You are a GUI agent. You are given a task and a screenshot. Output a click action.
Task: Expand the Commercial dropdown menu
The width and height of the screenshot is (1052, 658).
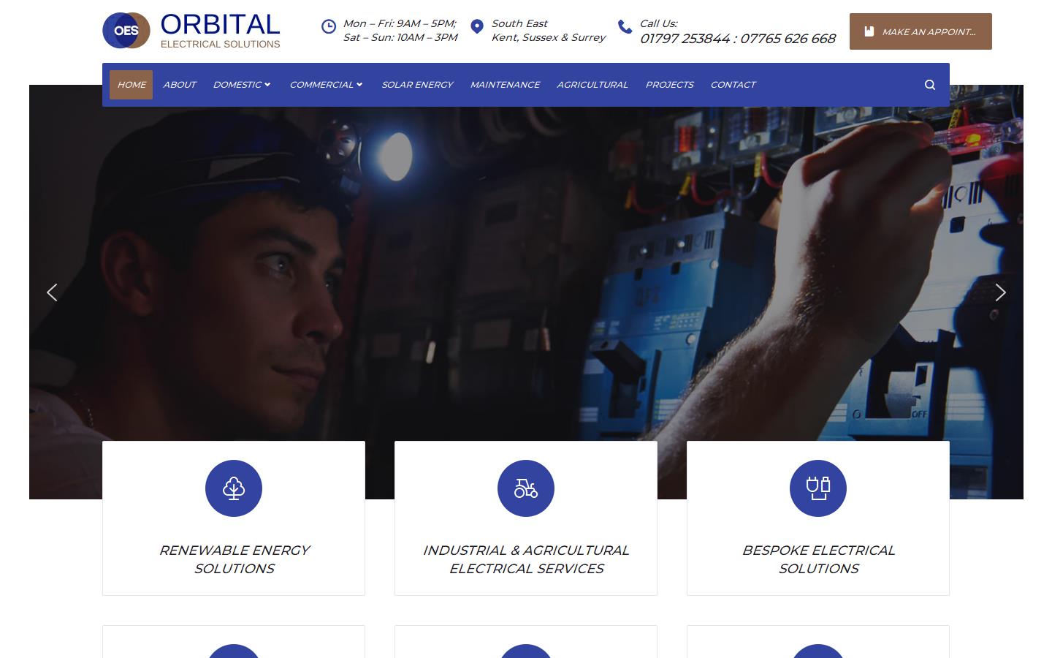[326, 85]
